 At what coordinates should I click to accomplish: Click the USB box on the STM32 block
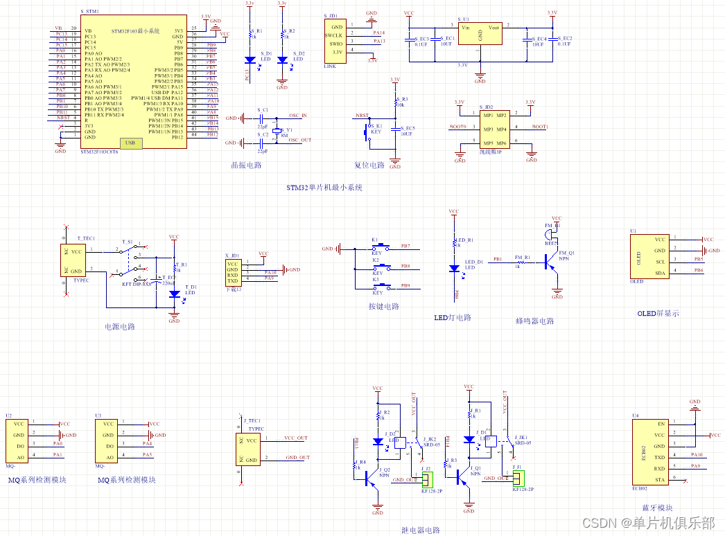pyautogui.click(x=131, y=143)
